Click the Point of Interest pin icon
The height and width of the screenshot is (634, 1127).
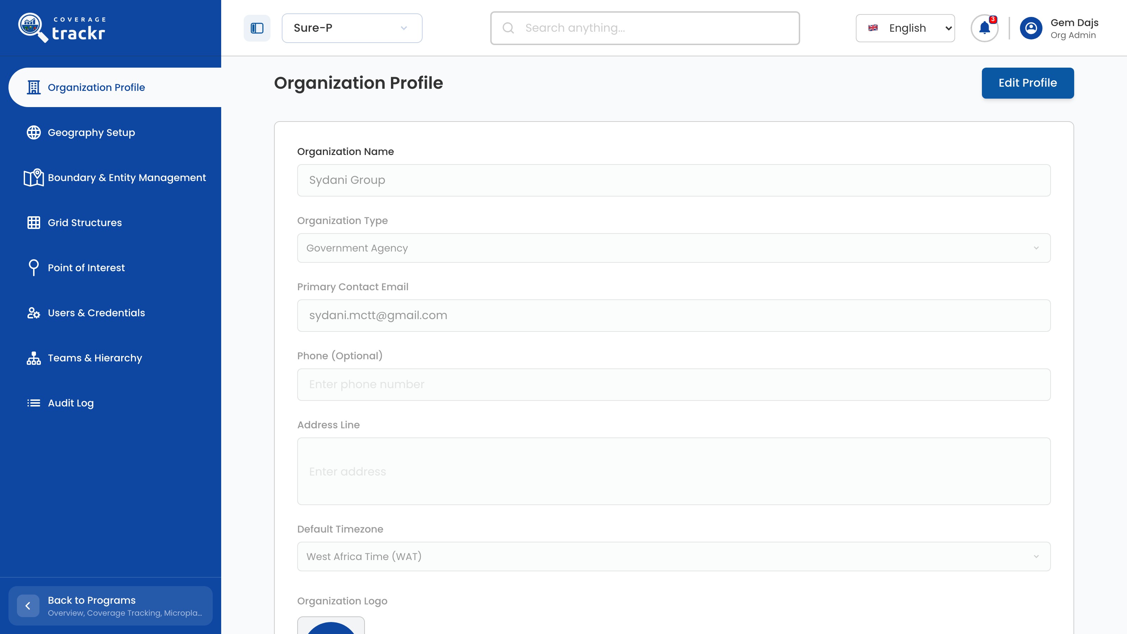34,267
